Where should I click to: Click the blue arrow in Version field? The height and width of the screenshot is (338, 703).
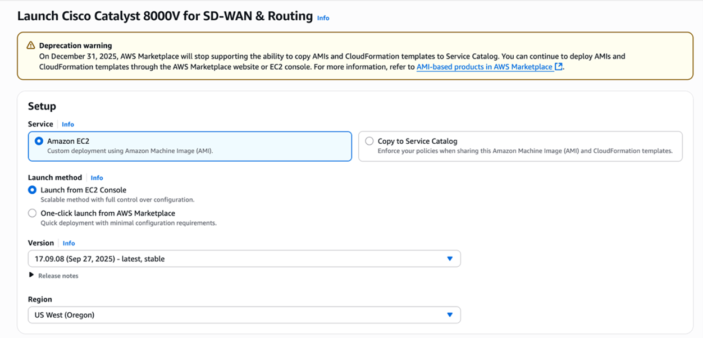(x=449, y=259)
